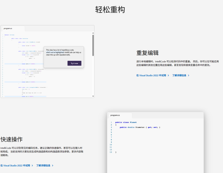Click chevron after 快速操作 Visual Studio trial link

(x=32, y=166)
